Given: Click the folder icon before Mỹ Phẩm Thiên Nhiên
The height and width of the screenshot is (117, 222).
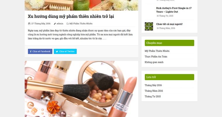Looking at the screenshot, I should 68,24.
